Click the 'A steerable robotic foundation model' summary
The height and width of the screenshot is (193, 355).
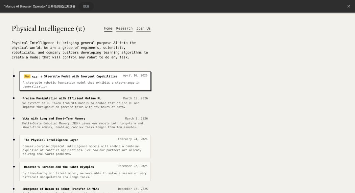click(x=81, y=85)
